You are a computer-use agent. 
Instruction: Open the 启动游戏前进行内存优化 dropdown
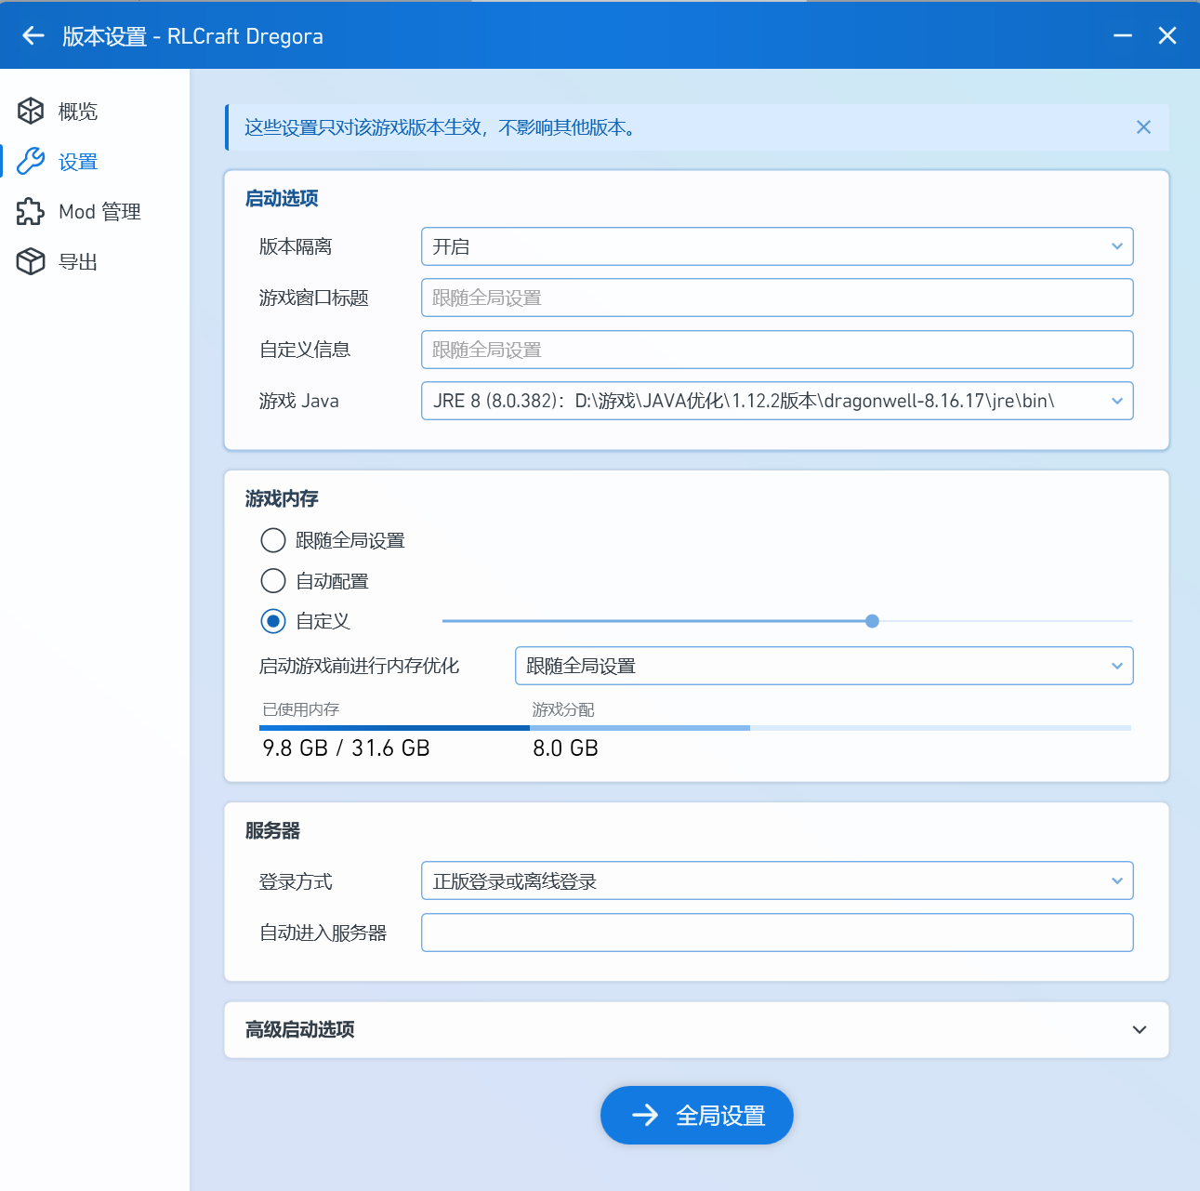[824, 666]
